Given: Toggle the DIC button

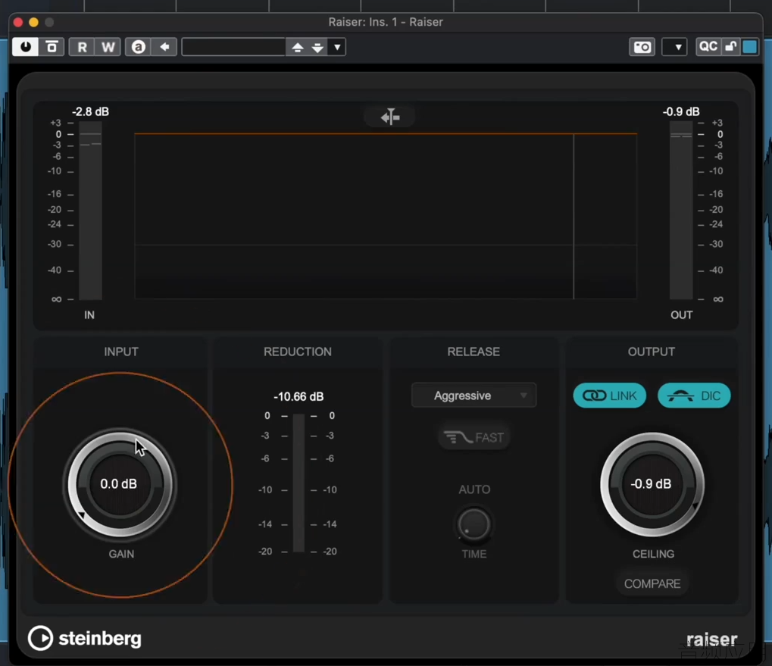Looking at the screenshot, I should pyautogui.click(x=694, y=396).
